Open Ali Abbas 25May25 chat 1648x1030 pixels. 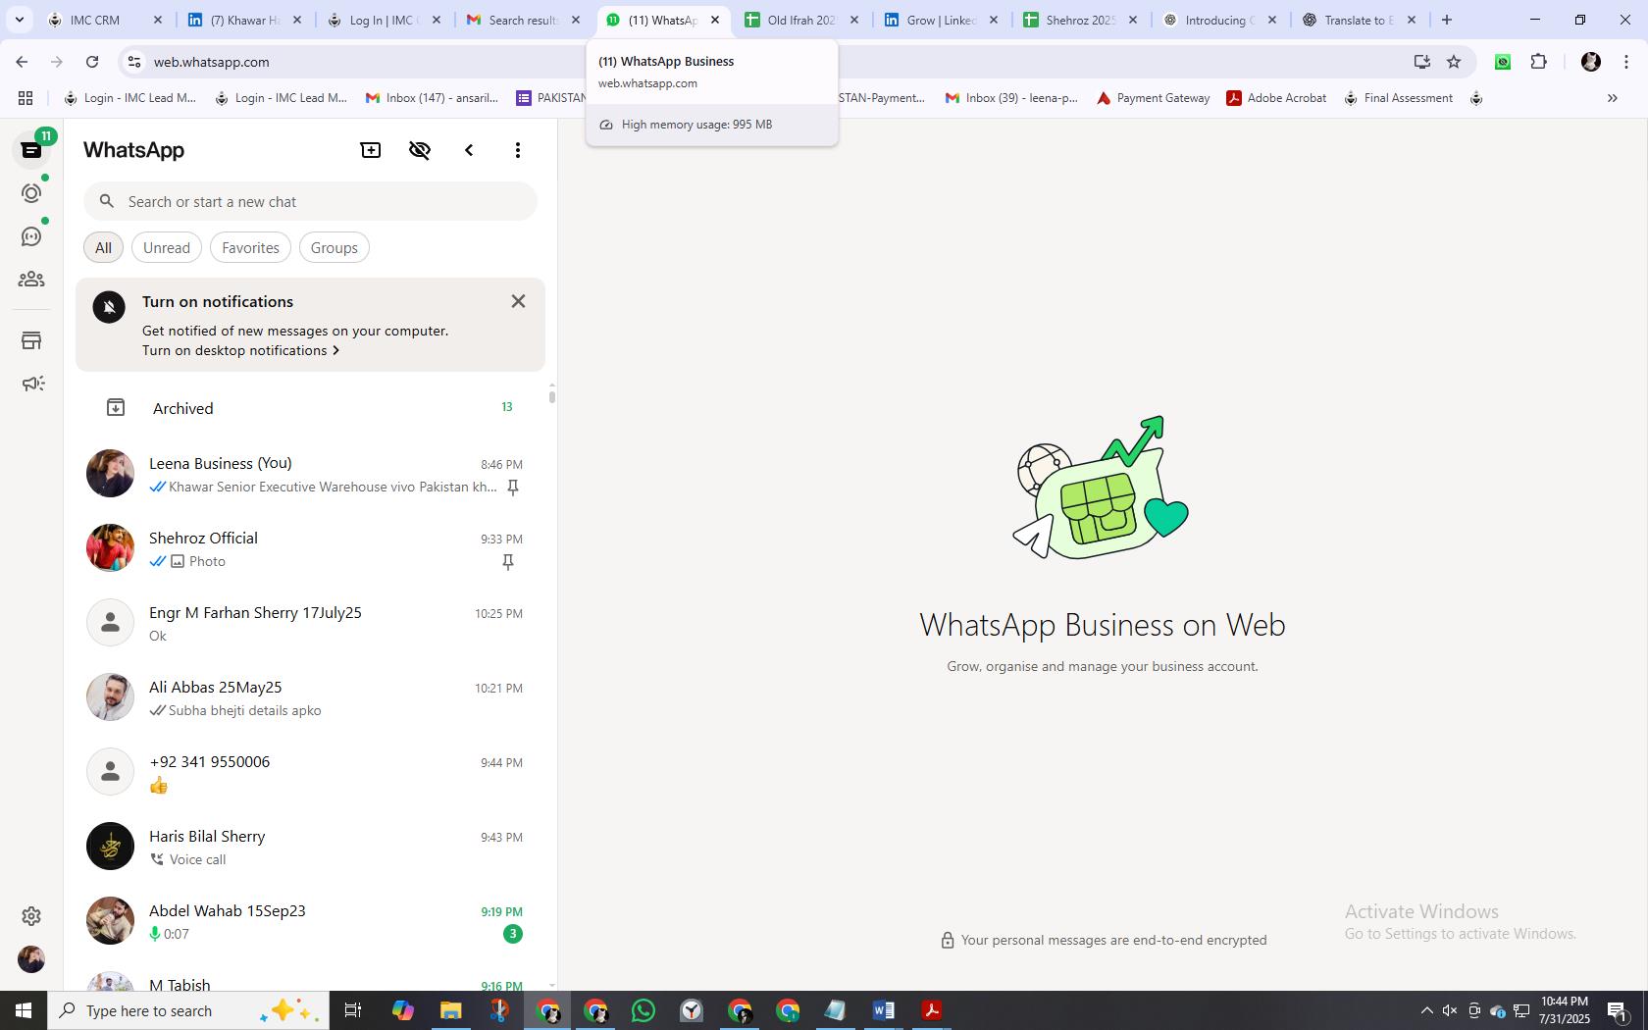(310, 697)
